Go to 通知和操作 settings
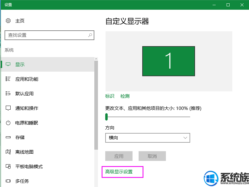The width and height of the screenshot is (249, 187). coord(48,108)
